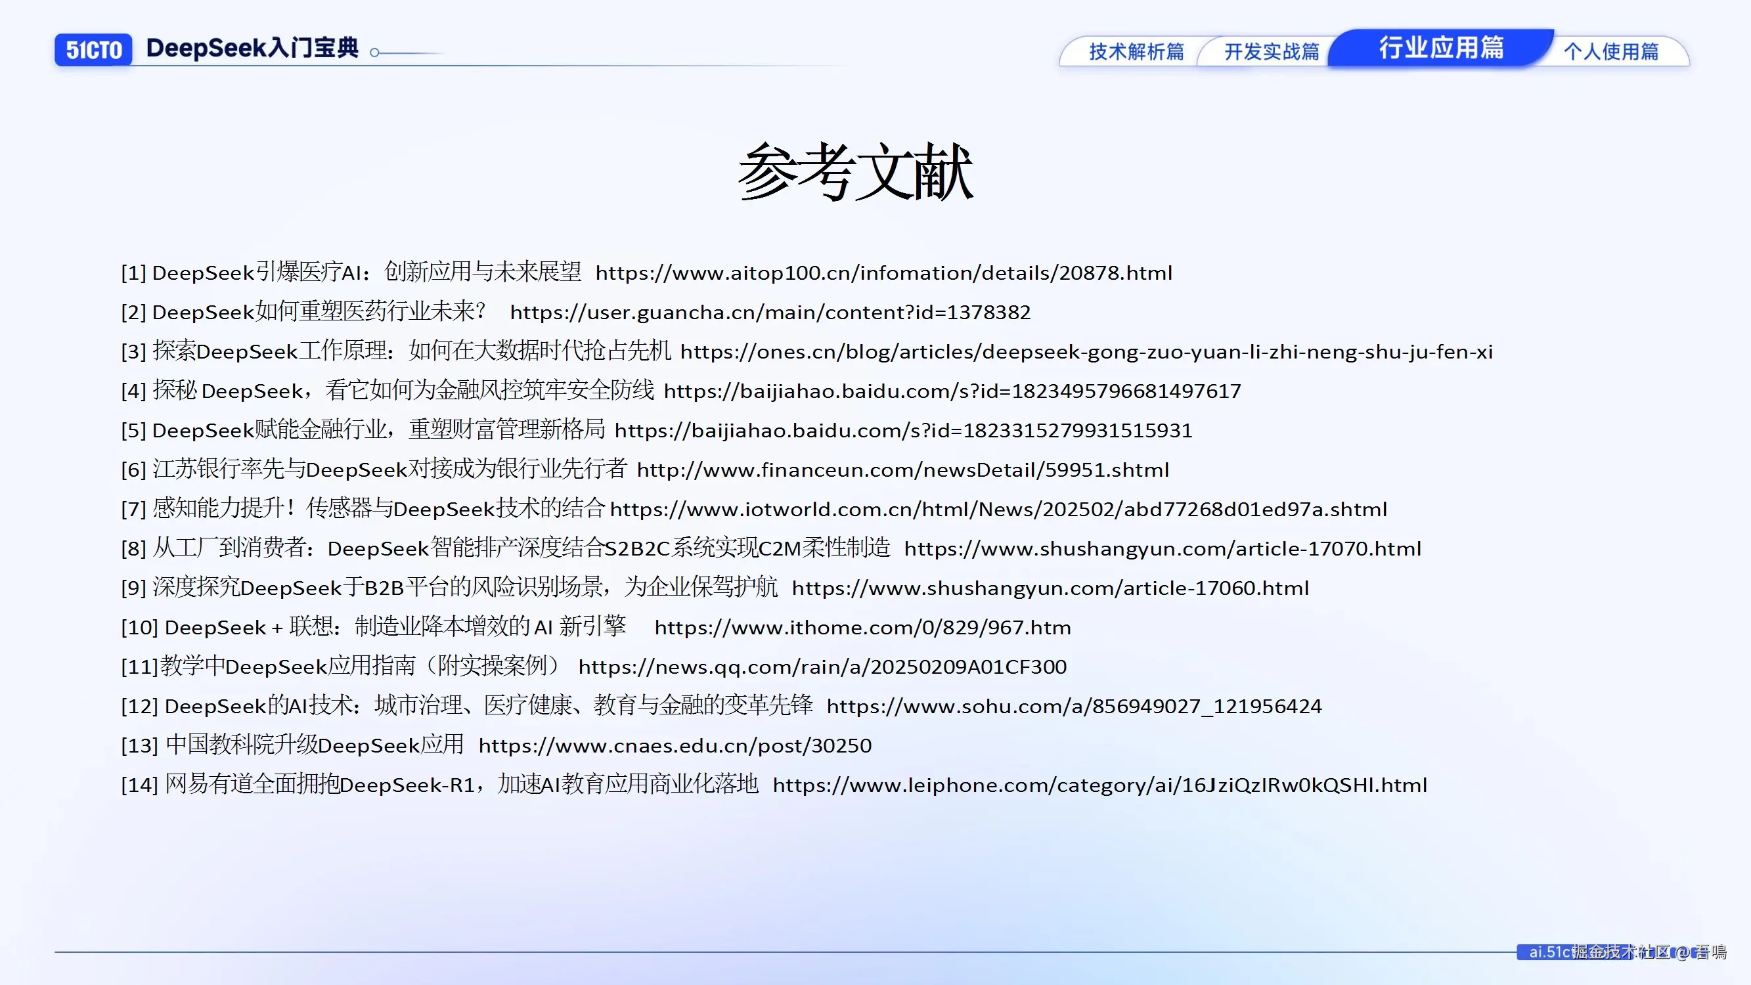Select the 行业应用篇 tab

(x=1441, y=48)
